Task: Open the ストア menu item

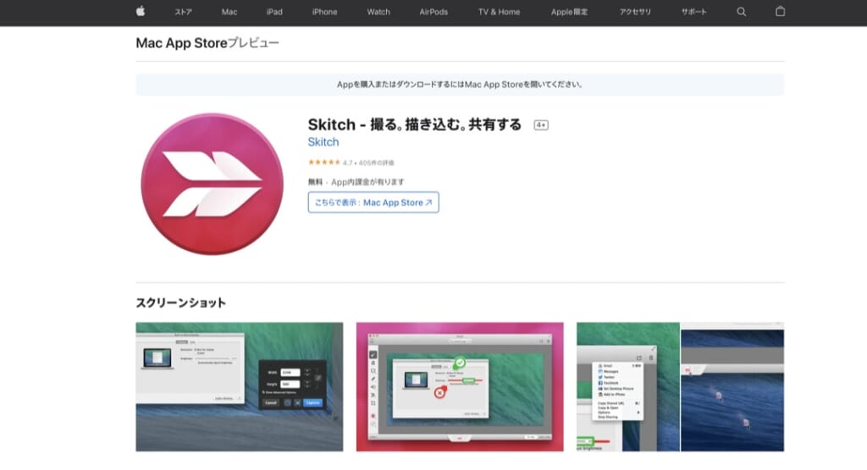Action: click(x=183, y=12)
